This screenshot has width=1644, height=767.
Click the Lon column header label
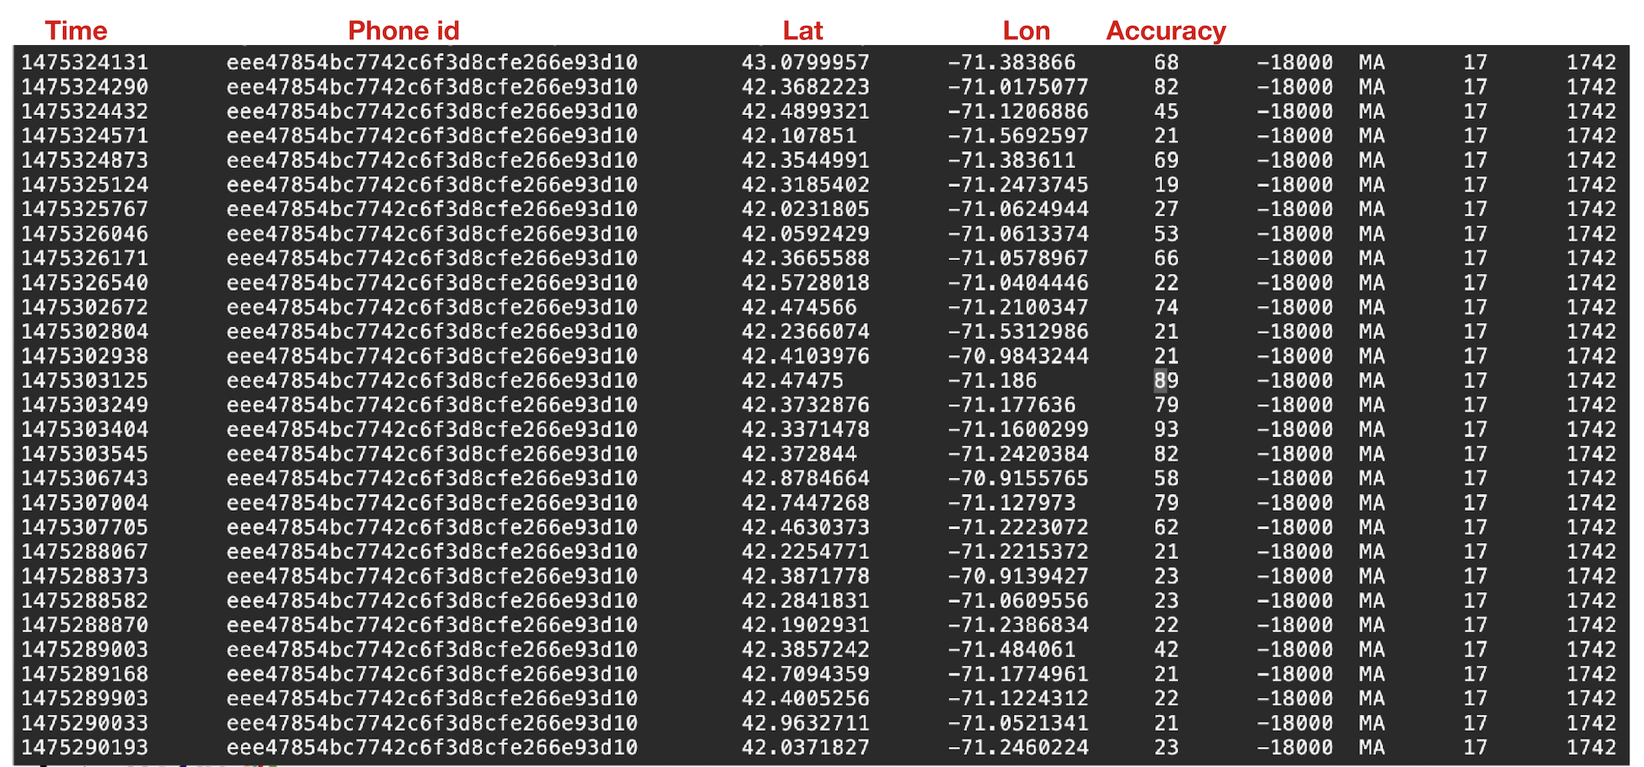1025,31
